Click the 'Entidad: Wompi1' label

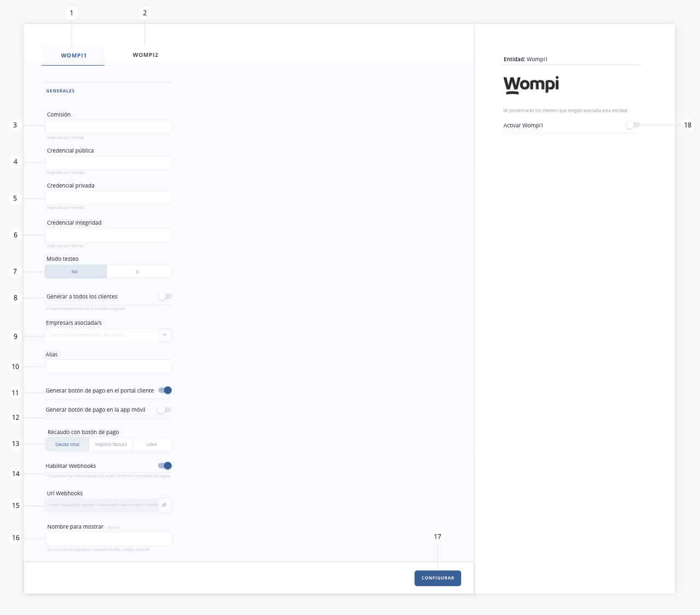click(x=525, y=59)
